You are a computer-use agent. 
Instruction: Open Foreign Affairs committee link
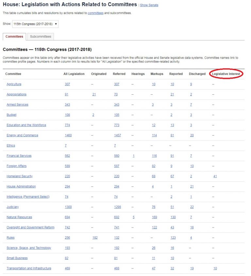[x=17, y=166]
